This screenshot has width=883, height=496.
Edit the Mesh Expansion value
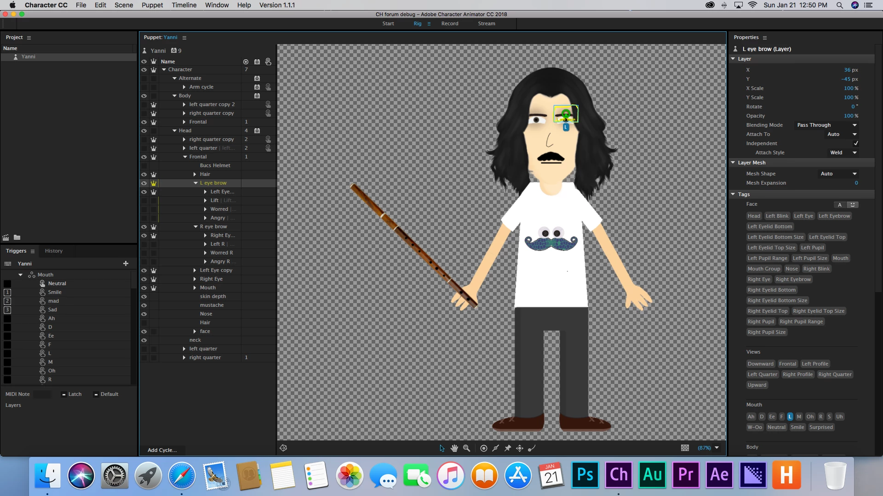click(x=856, y=183)
